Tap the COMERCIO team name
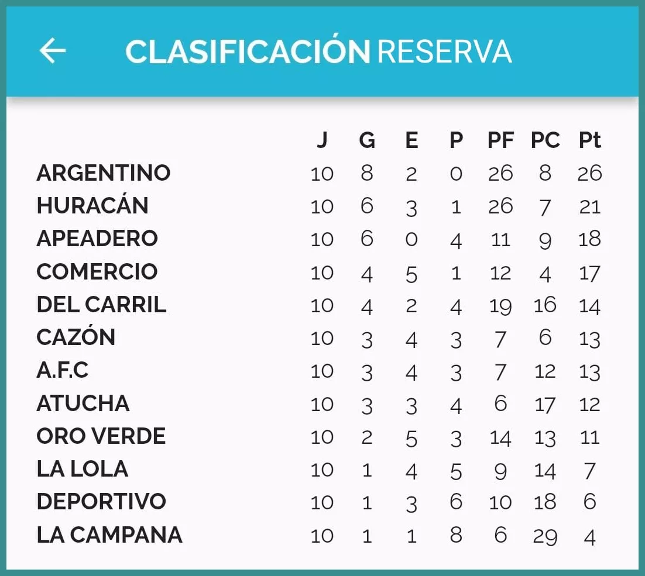Screen dimensions: 645x576 click(x=97, y=272)
